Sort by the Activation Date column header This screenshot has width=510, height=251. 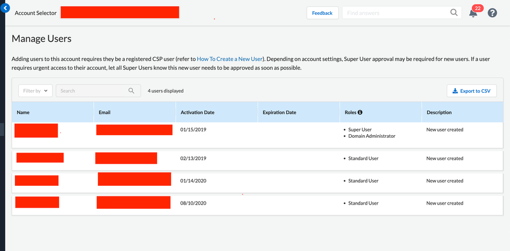tap(199, 112)
